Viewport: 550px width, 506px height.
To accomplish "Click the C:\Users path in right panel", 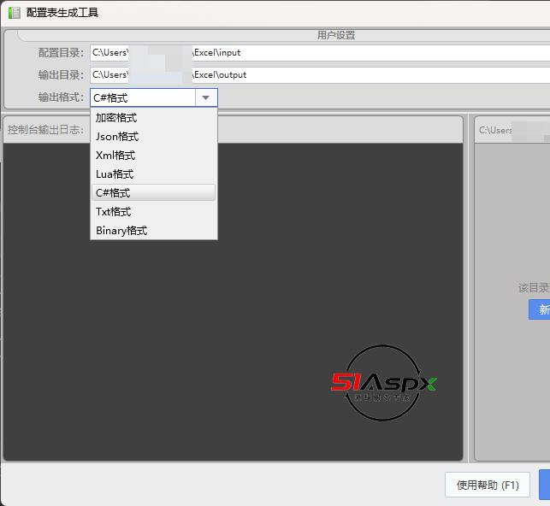I will 496,130.
